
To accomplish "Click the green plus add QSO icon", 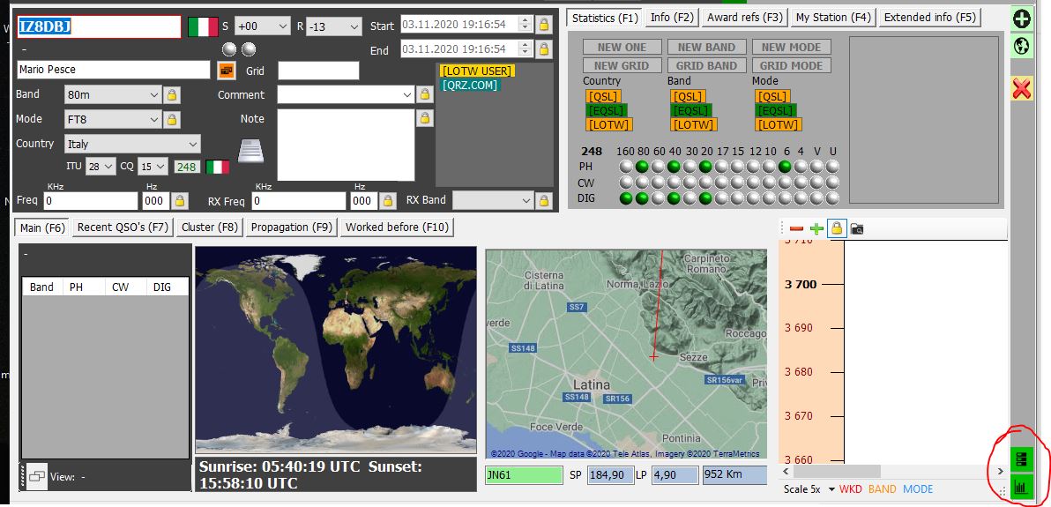I will click(1021, 19).
